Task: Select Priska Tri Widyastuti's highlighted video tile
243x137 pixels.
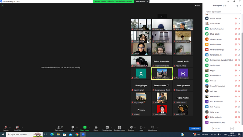Action: (162, 73)
